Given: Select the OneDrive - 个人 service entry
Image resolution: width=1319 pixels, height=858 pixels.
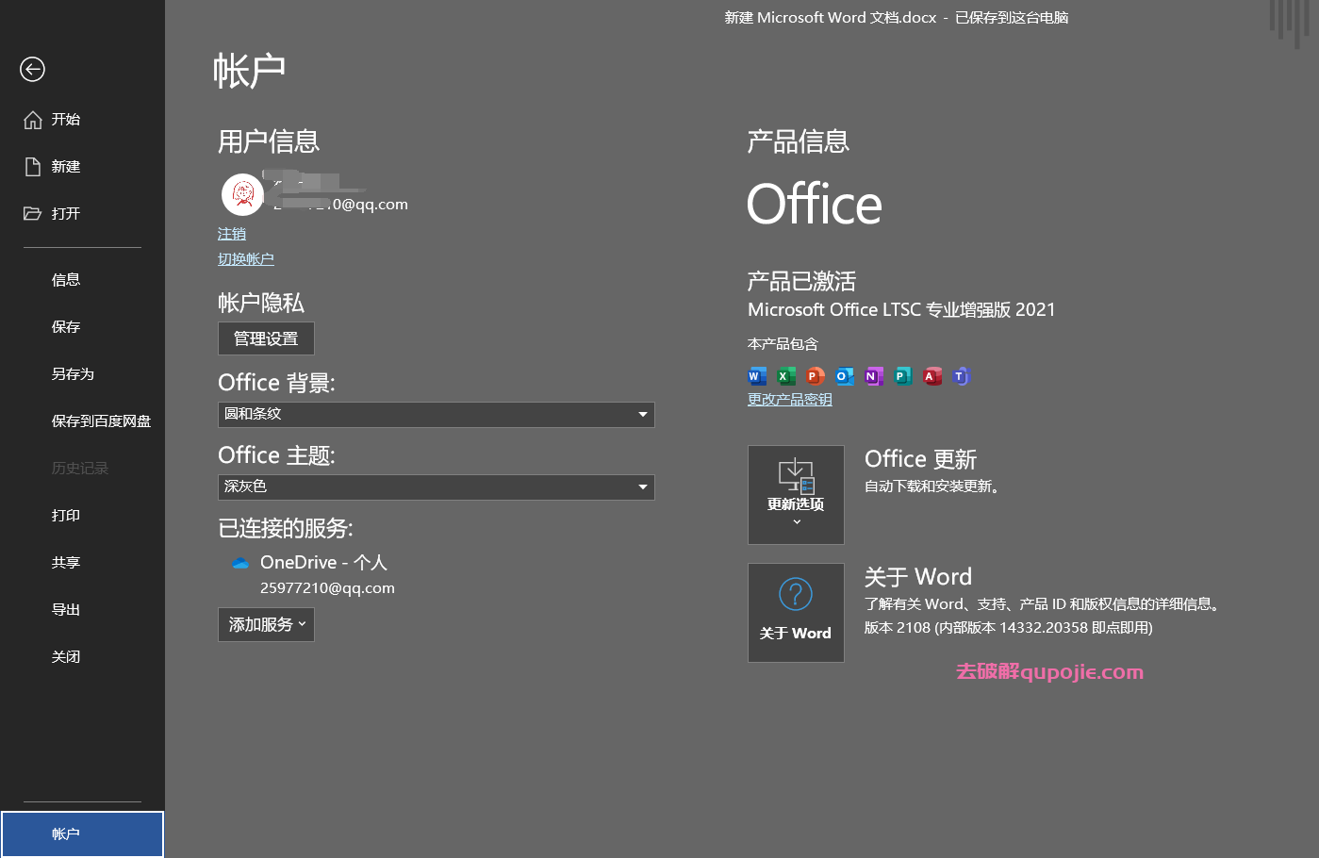Looking at the screenshot, I should click(x=323, y=563).
